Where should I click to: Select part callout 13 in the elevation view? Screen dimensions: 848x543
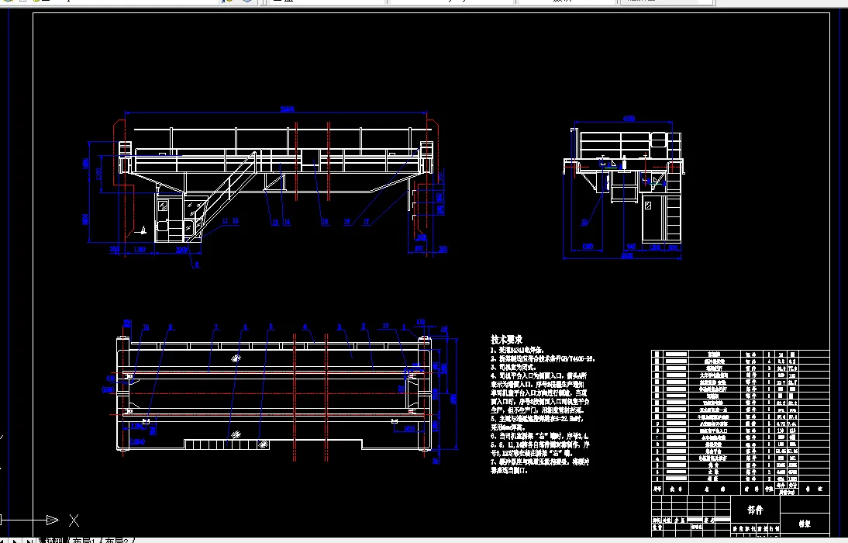pyautogui.click(x=274, y=222)
